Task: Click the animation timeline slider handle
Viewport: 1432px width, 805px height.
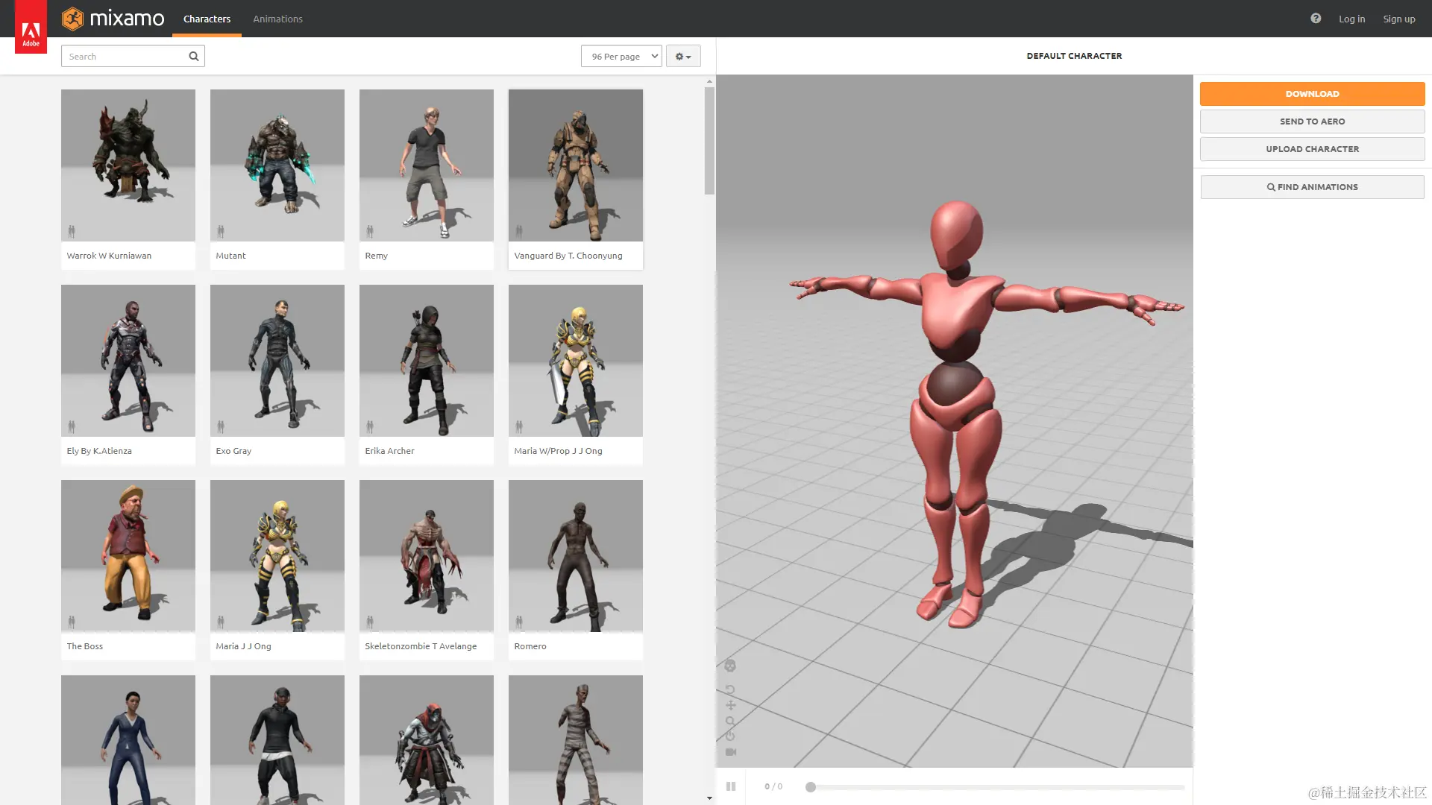Action: (x=811, y=787)
